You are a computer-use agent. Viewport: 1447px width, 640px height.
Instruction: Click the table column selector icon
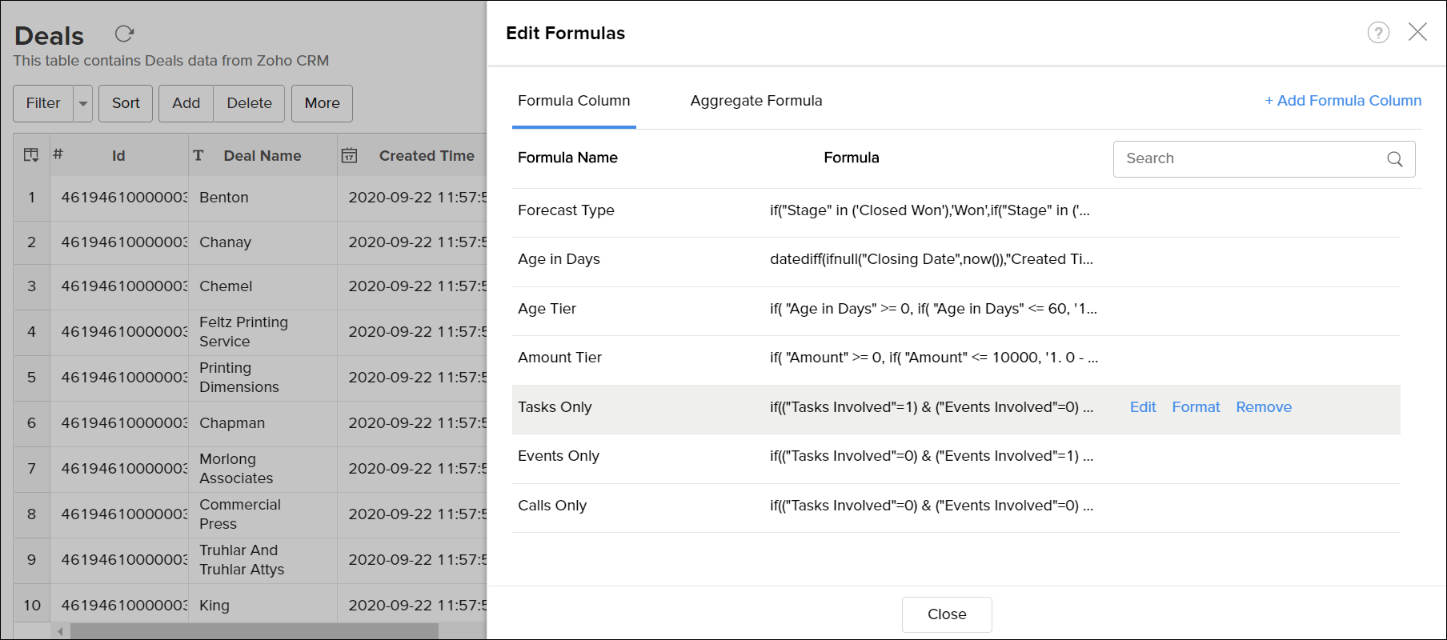[x=31, y=155]
